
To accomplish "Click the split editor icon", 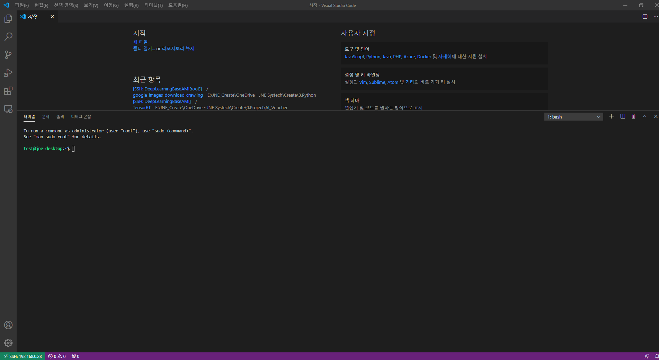I will tap(645, 17).
